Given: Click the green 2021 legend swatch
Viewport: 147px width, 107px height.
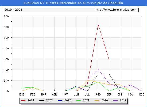Looking at the screenshot, I should click(79, 101).
